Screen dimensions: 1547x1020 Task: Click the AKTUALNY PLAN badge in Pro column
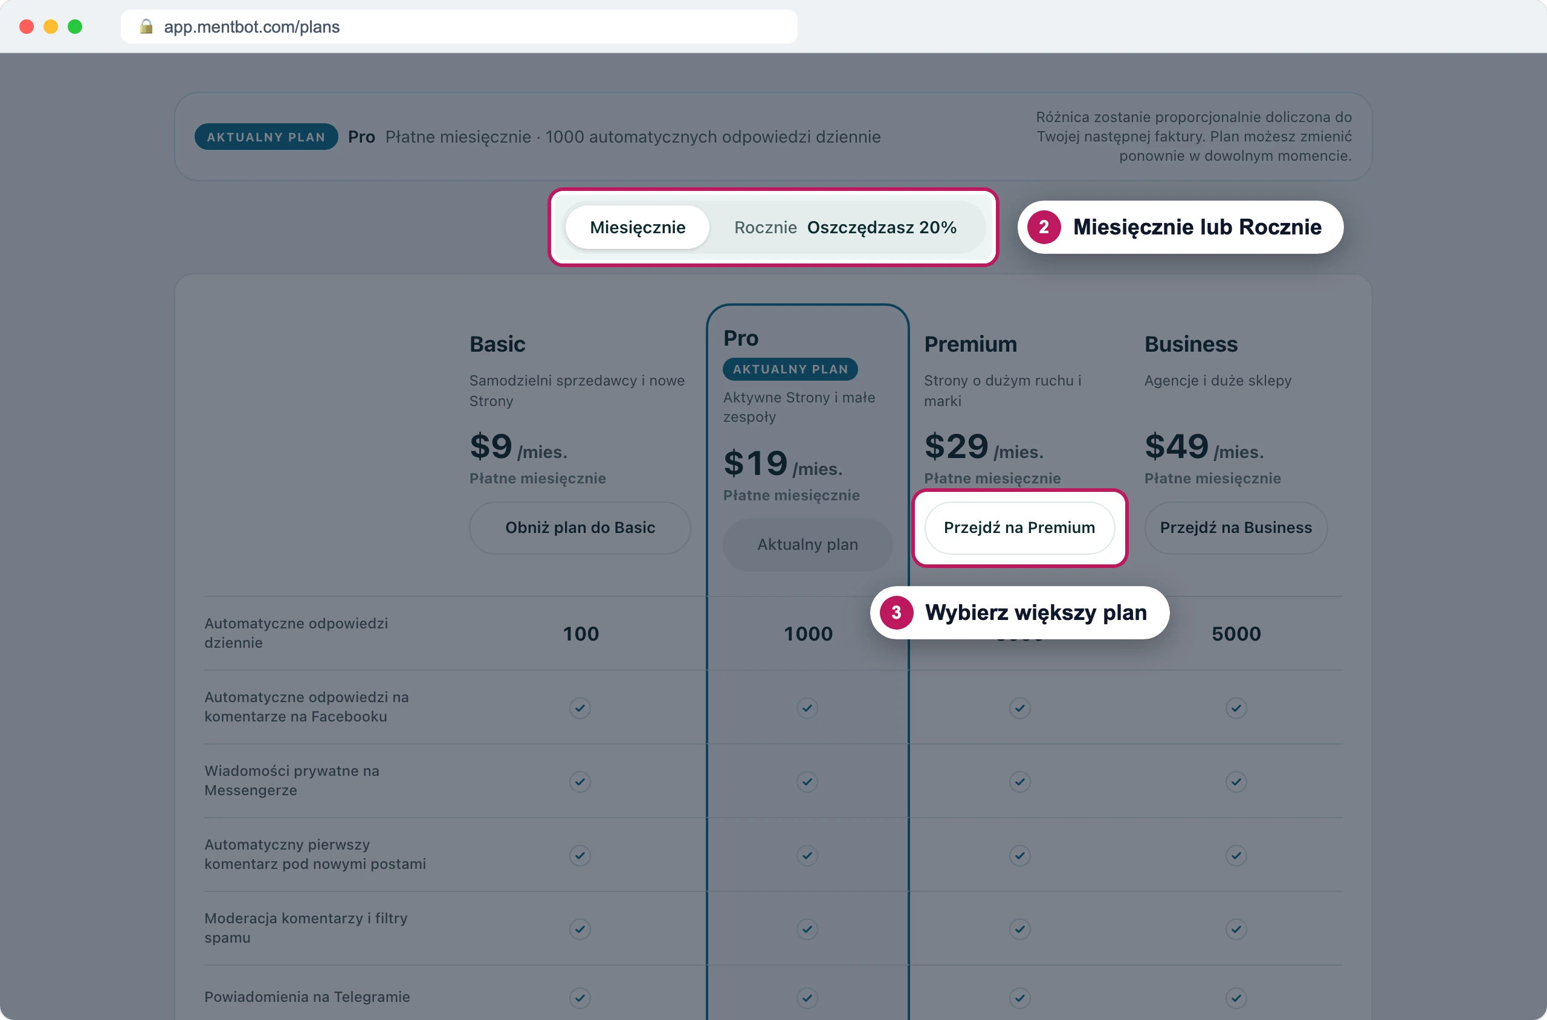790,369
